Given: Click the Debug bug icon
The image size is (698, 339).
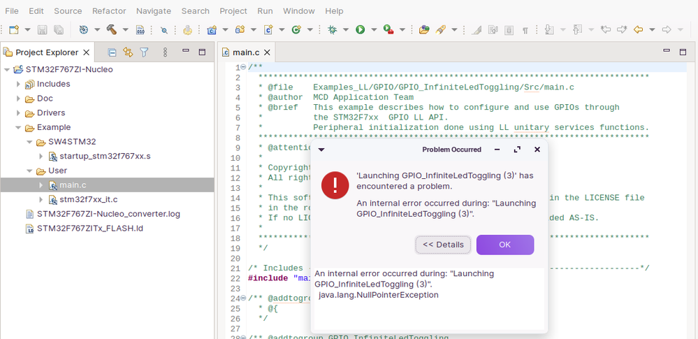Looking at the screenshot, I should click(333, 30).
